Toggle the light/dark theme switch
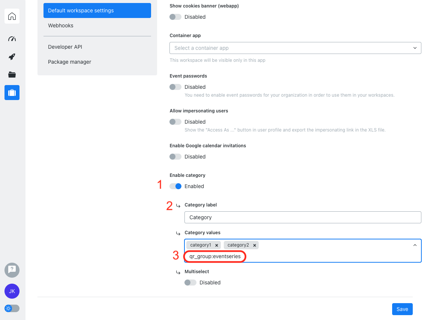424x320 pixels. point(12,308)
